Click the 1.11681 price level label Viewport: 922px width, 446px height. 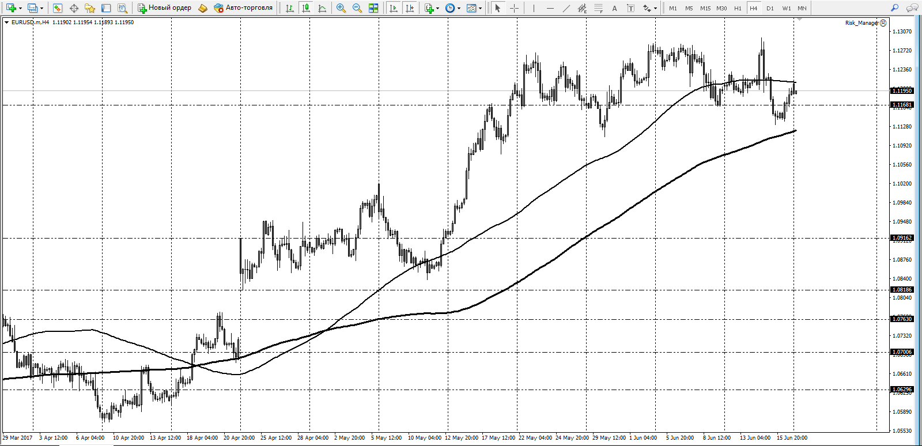tap(902, 105)
